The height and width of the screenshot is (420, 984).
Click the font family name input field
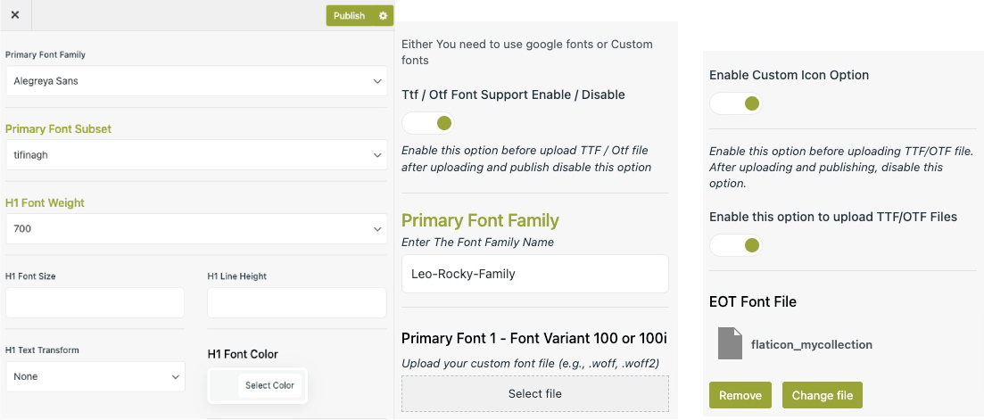[534, 274]
